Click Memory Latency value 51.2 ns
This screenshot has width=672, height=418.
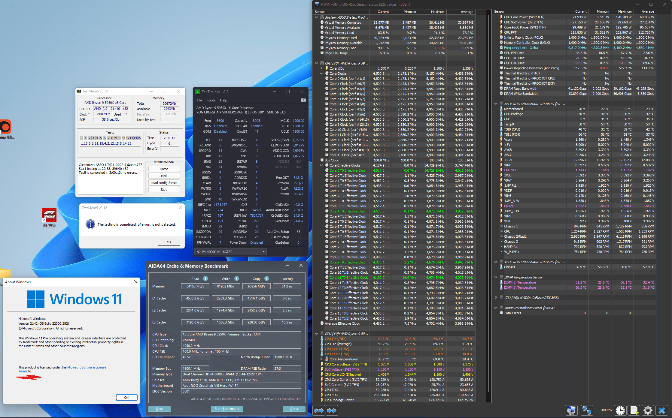pos(287,286)
